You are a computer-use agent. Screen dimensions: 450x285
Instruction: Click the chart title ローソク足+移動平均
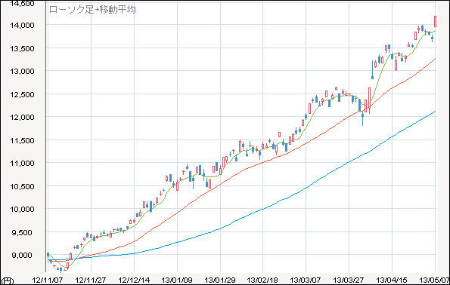(92, 10)
